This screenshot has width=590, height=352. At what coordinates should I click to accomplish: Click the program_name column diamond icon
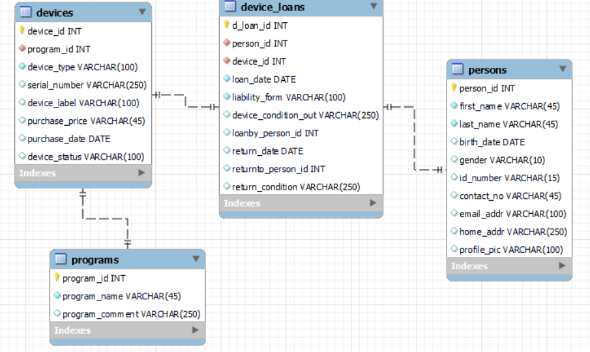click(57, 295)
